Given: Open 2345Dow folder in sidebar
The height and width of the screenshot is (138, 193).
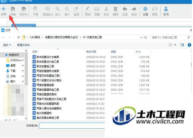Looking at the screenshot, I should 15,60.
